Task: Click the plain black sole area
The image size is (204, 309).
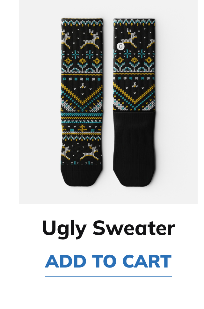Action: (x=134, y=138)
